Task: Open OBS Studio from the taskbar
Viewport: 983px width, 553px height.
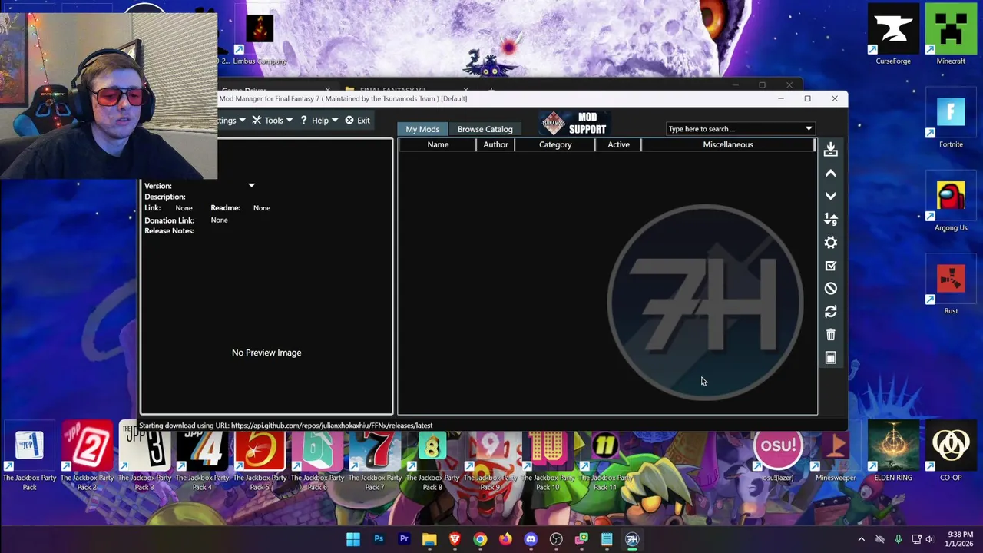Action: click(556, 539)
